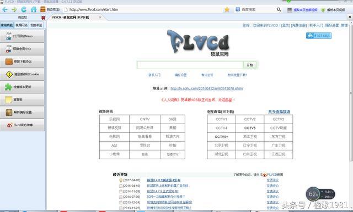The width and height of the screenshot is (353, 212).
Task: Open the 留言板 sticky note item
Action: click(22, 99)
